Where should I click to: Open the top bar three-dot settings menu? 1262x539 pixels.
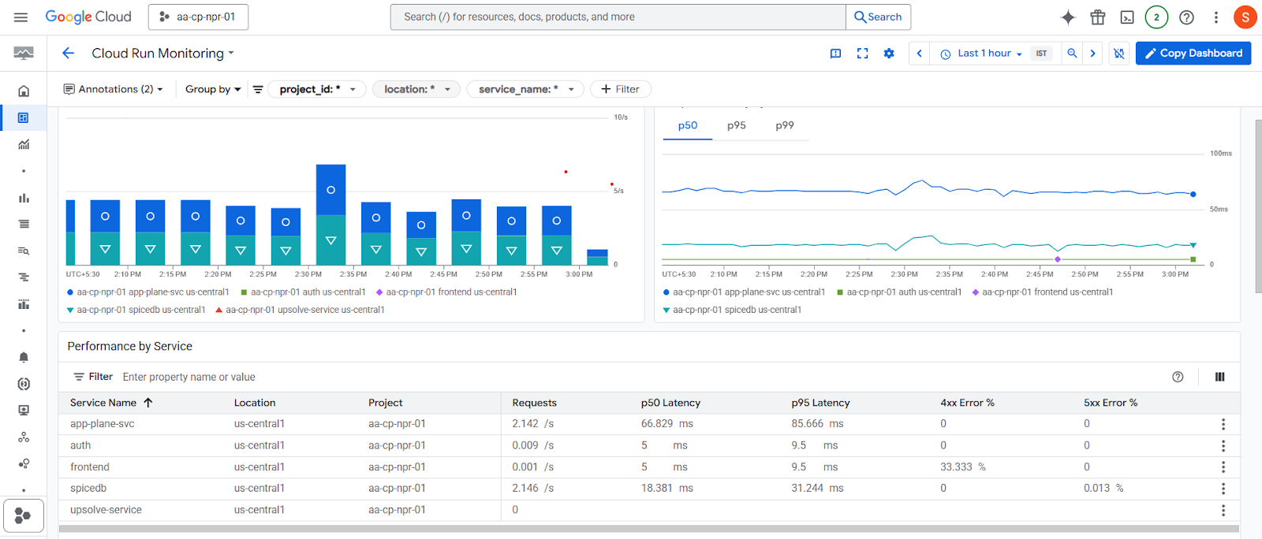1216,17
